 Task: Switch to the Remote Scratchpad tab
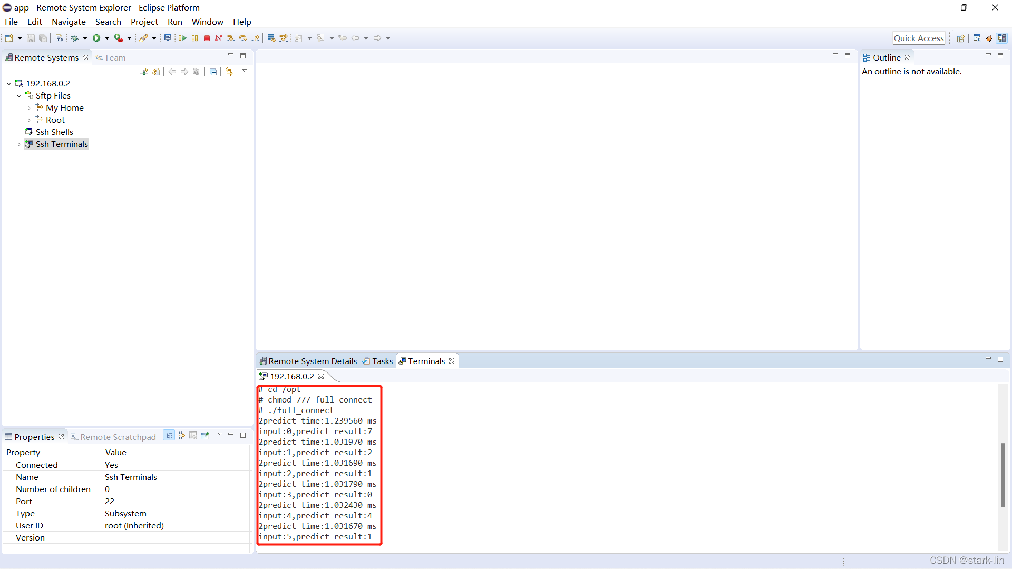click(x=118, y=437)
